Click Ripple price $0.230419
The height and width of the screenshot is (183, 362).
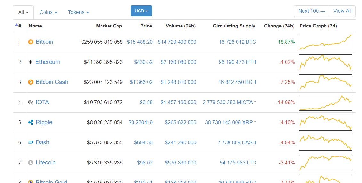click(141, 122)
